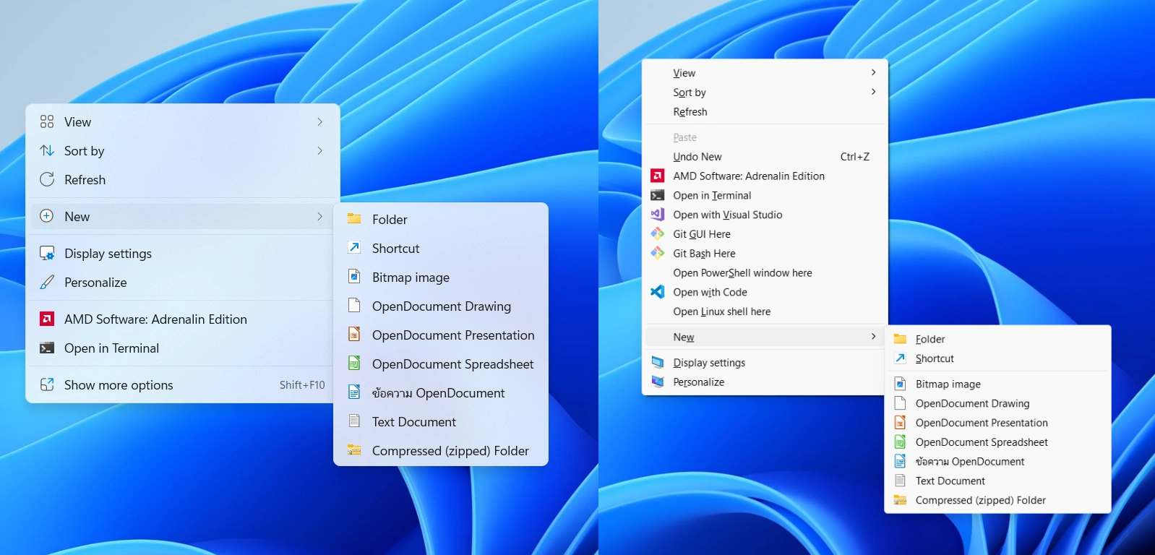Click the OpenDocument Presentation icon in modern submenu
The width and height of the screenshot is (1155, 555).
click(354, 334)
